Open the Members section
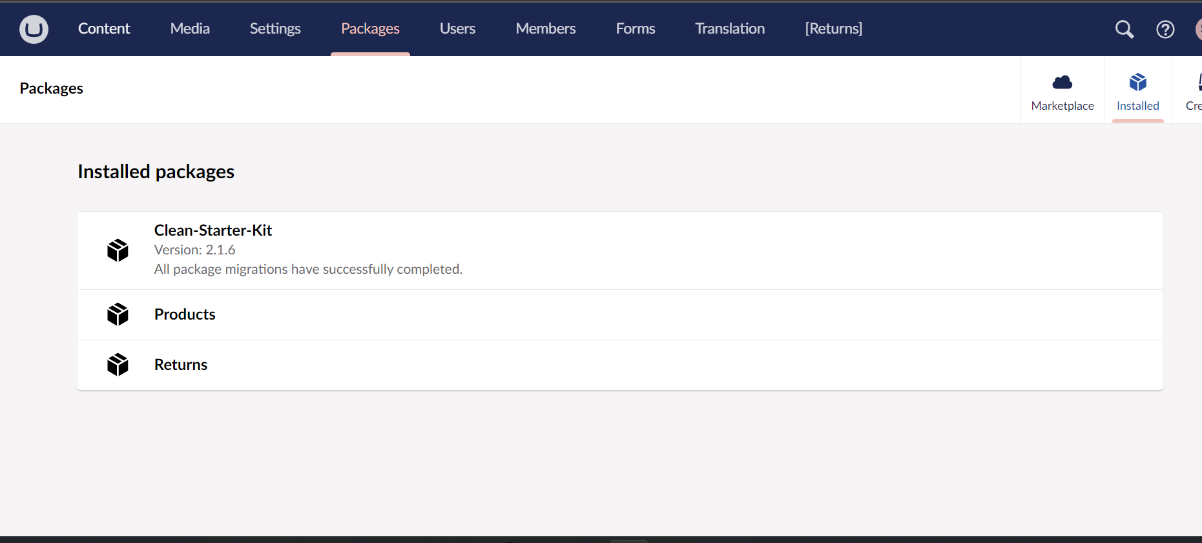1202x543 pixels. 546,28
